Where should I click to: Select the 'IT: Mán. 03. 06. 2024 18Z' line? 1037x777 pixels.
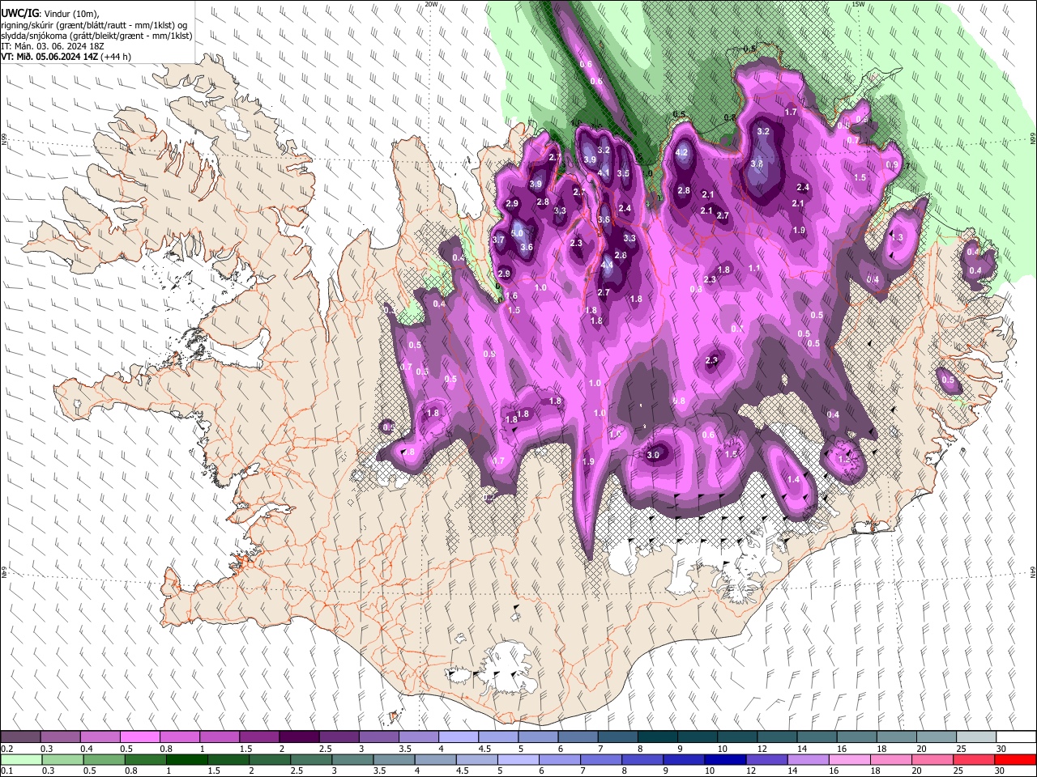(x=52, y=46)
